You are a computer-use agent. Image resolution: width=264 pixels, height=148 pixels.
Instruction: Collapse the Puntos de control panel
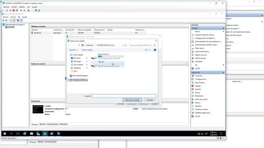tap(187, 64)
